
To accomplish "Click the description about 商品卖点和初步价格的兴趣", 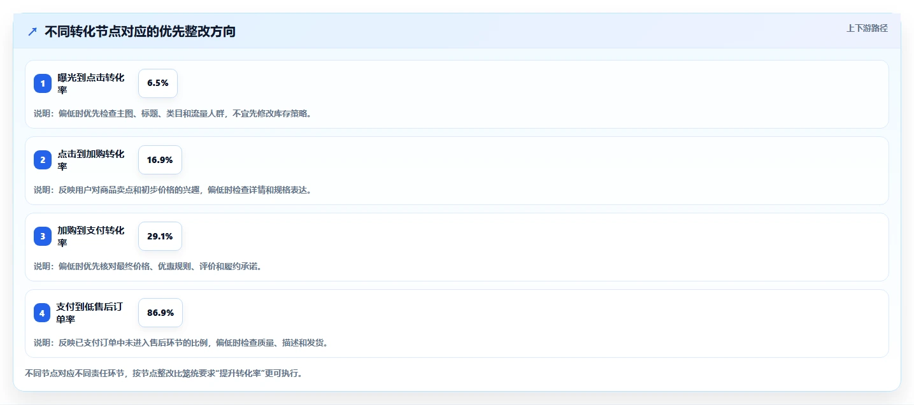I will (173, 190).
